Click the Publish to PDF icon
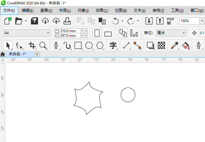The width and height of the screenshot is (205, 142). tap(171, 21)
